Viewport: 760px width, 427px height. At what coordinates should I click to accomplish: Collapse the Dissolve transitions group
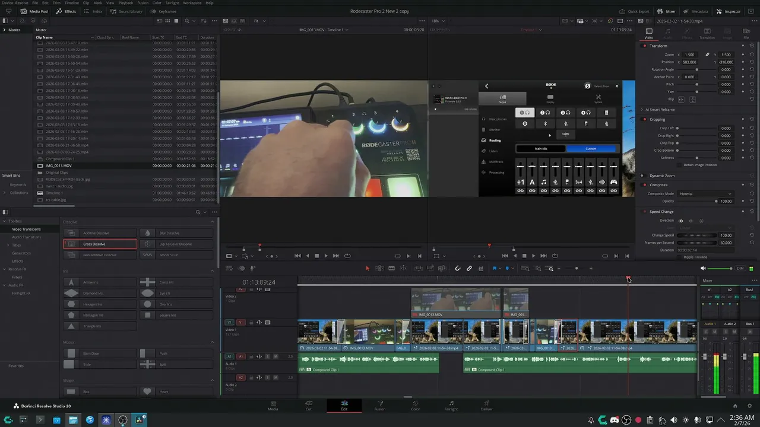pos(213,222)
